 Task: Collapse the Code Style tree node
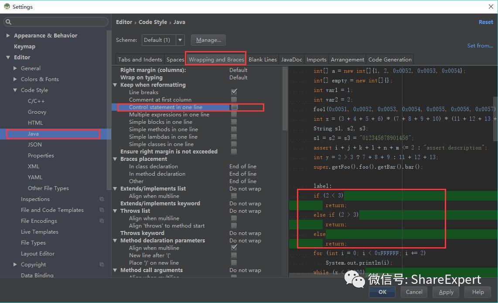15,90
